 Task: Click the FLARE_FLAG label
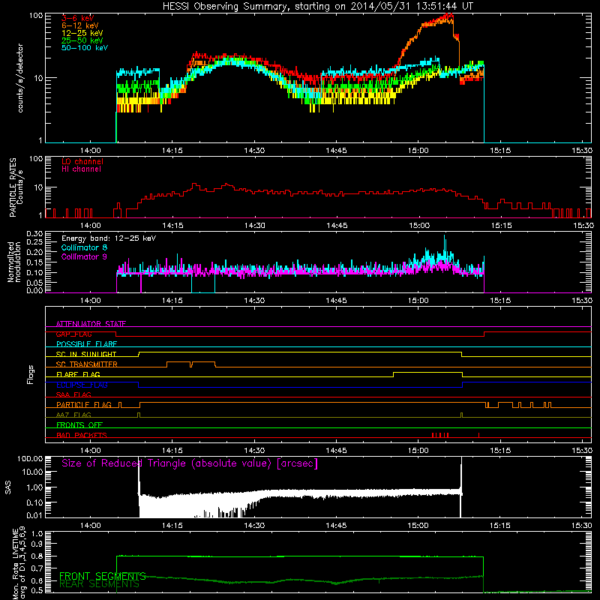point(78,374)
